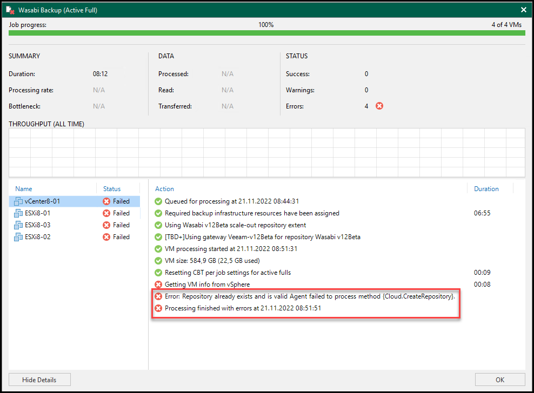Select 'Resetting CBT per job settings' line
534x393 pixels.
coord(228,273)
